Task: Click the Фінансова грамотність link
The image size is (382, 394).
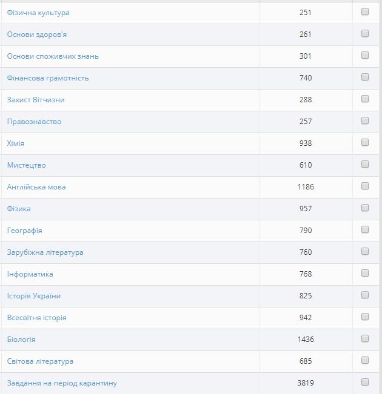Action: point(48,78)
